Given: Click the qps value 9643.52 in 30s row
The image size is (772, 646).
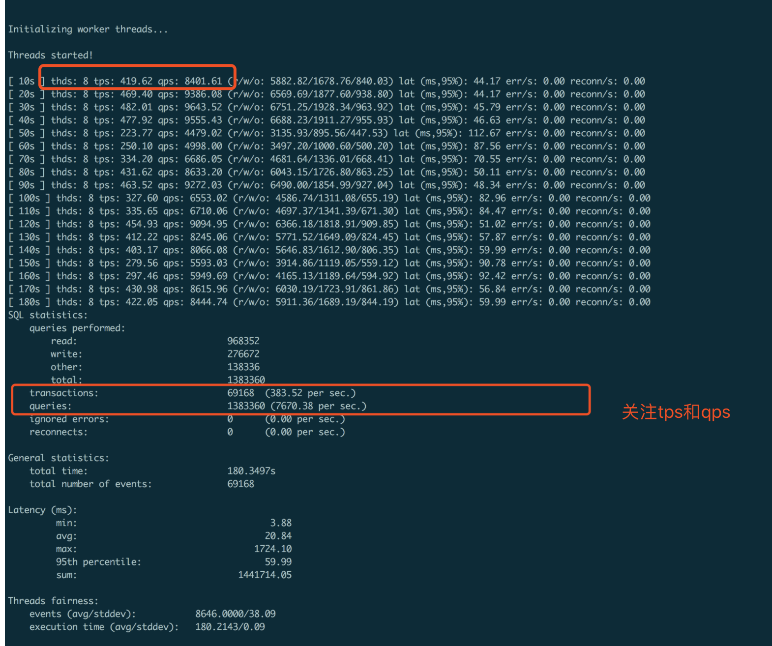Looking at the screenshot, I should [x=203, y=107].
